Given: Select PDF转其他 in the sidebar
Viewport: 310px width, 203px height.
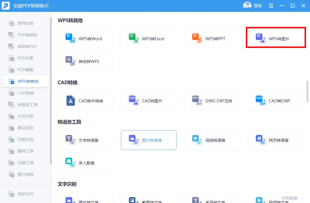Looking at the screenshot, I should click(x=25, y=35).
